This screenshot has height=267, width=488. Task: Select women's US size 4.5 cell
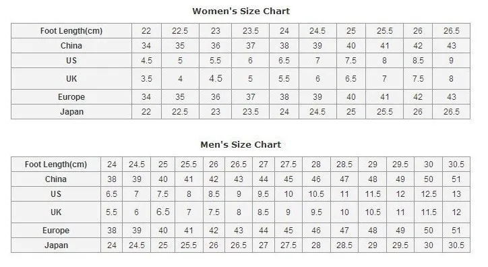click(146, 61)
